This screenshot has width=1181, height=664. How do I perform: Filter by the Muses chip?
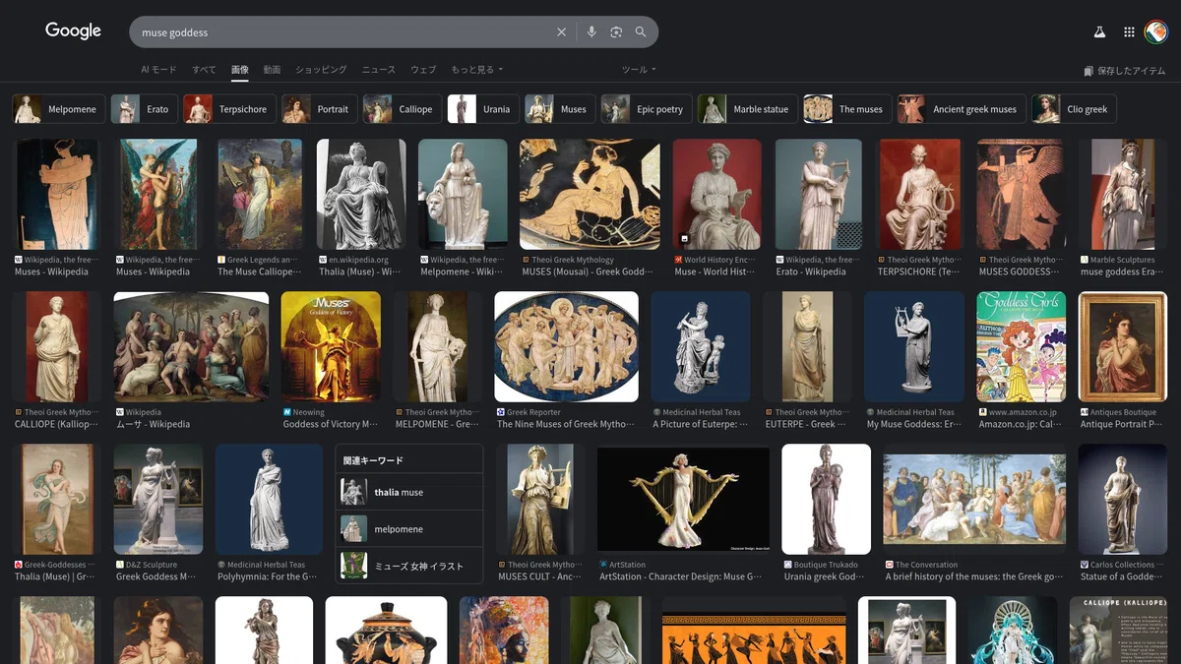(560, 109)
